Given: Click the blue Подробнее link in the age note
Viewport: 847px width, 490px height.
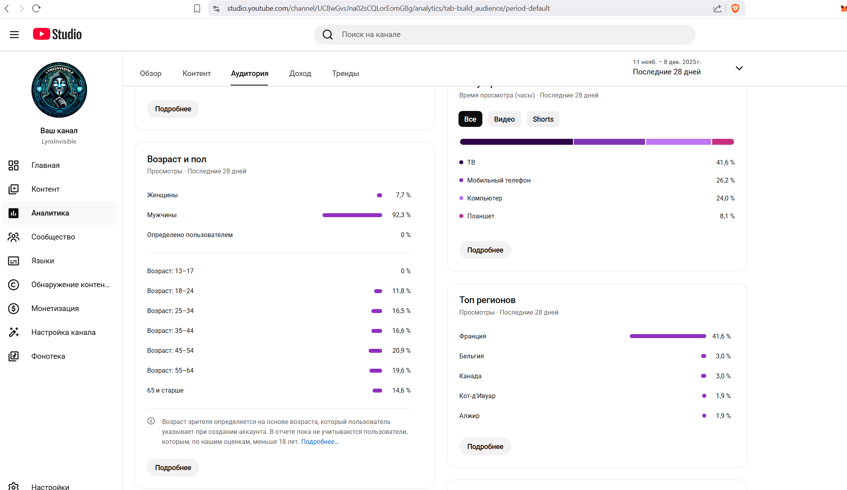Looking at the screenshot, I should click(319, 442).
